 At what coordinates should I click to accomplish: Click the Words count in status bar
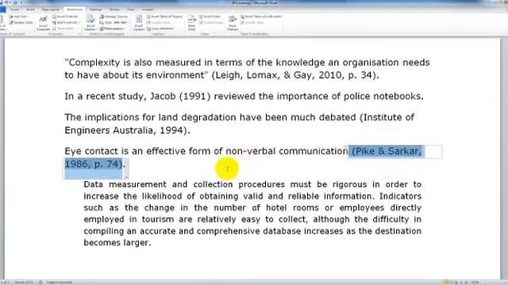pyautogui.click(x=23, y=282)
